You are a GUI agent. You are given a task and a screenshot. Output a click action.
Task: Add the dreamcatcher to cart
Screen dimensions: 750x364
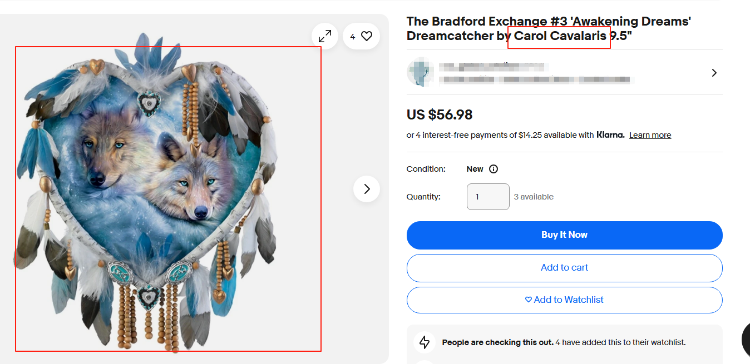564,268
